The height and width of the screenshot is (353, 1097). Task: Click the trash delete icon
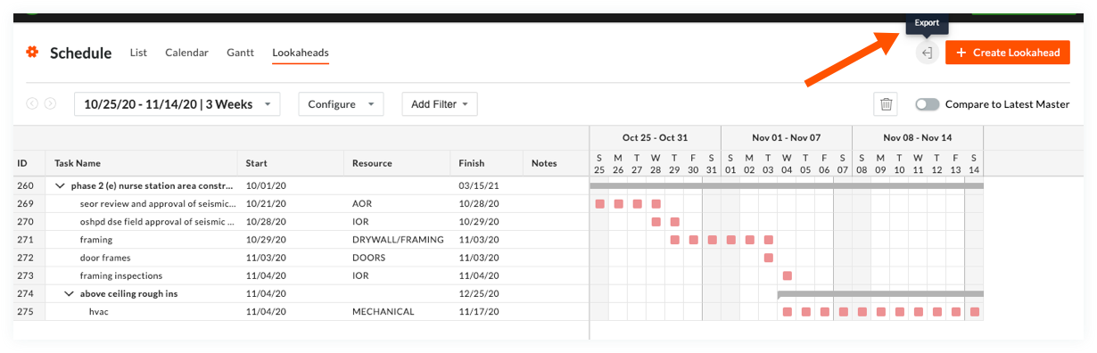tap(886, 104)
